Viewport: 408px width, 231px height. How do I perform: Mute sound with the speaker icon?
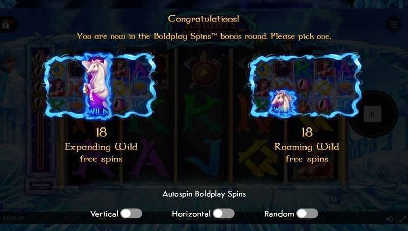[x=389, y=219]
